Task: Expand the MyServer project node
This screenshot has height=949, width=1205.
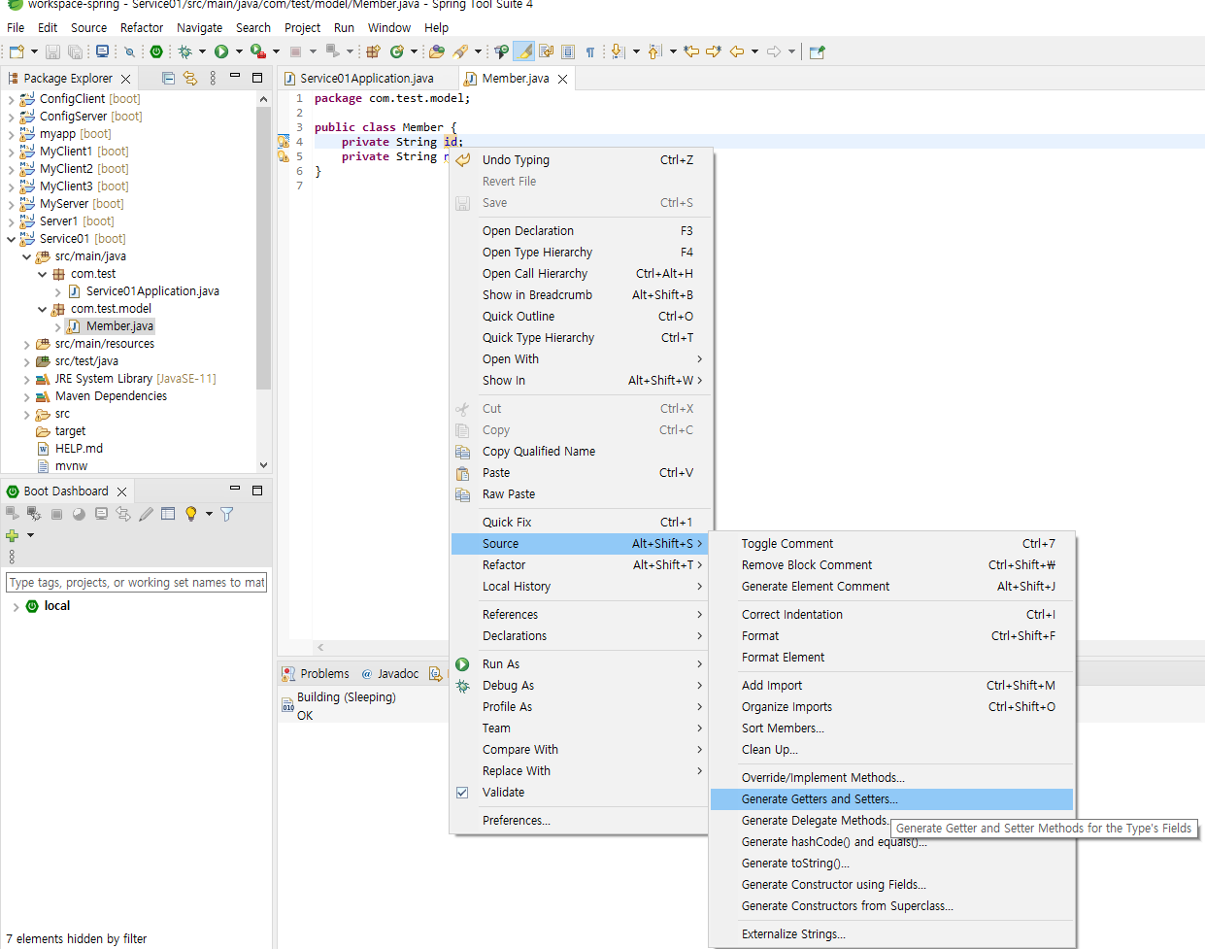Action: pyautogui.click(x=11, y=204)
